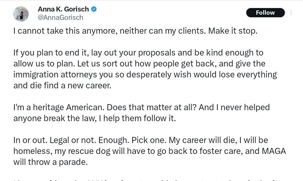Click the line 'will throw a parade.'

(50, 162)
